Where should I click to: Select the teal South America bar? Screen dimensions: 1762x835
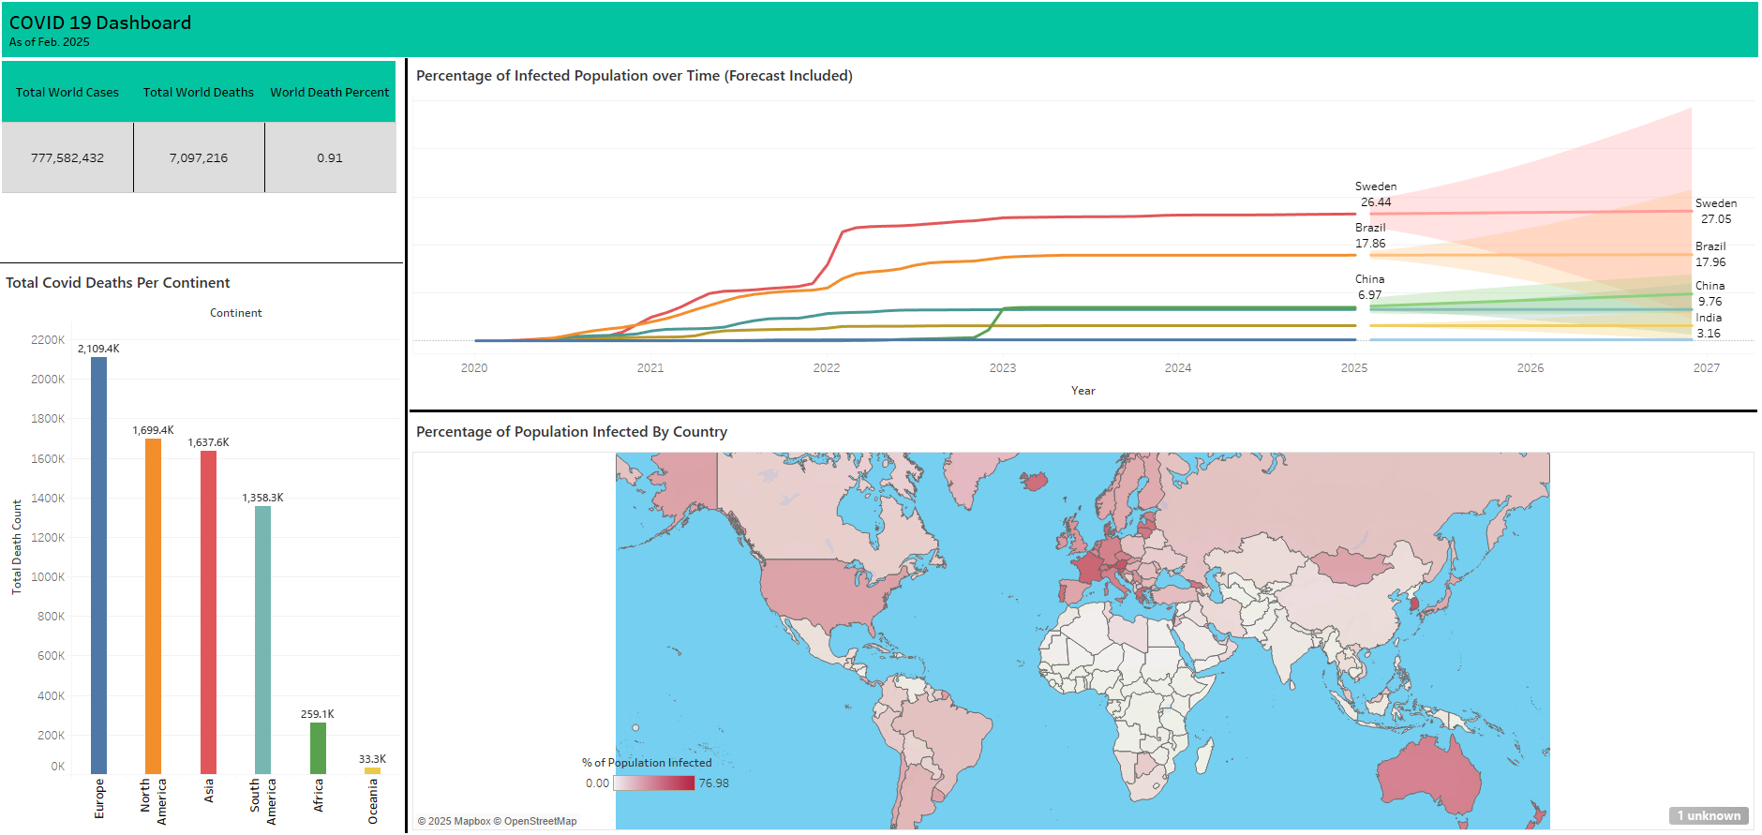pyautogui.click(x=262, y=639)
